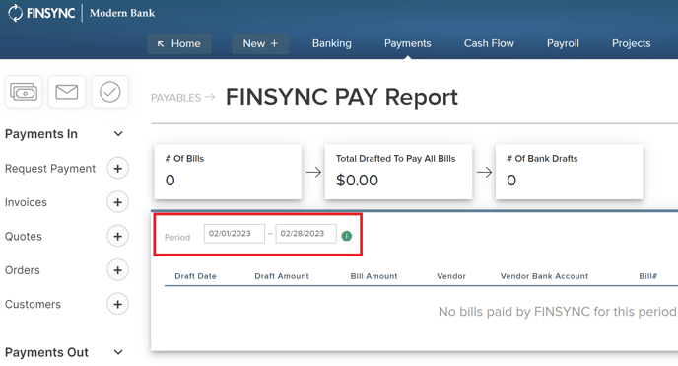Viewport: 678px width, 366px height.
Task: Add new Quote with plus icon
Action: (x=117, y=236)
